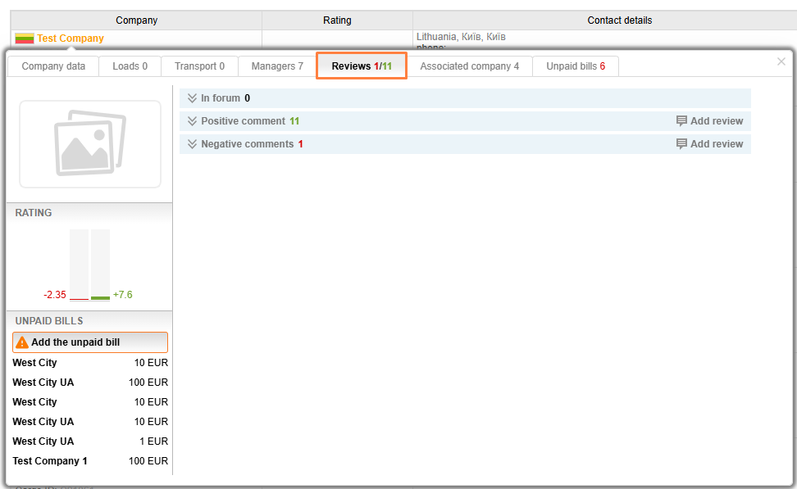Screen dimensions: 797x489
Task: Click the company photo placeholder image
Action: [x=90, y=144]
